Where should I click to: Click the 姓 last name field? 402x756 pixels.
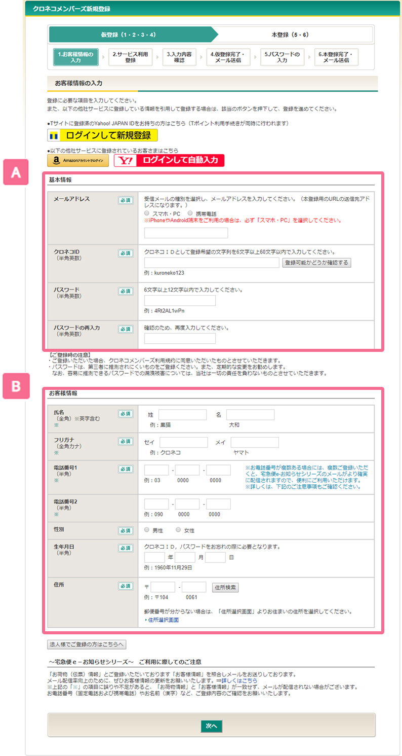coord(182,415)
